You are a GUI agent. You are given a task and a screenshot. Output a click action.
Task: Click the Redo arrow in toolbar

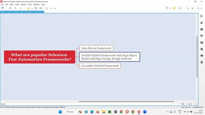[x=20, y=8]
